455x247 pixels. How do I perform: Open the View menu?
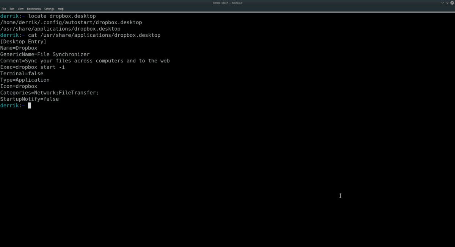pyautogui.click(x=20, y=9)
